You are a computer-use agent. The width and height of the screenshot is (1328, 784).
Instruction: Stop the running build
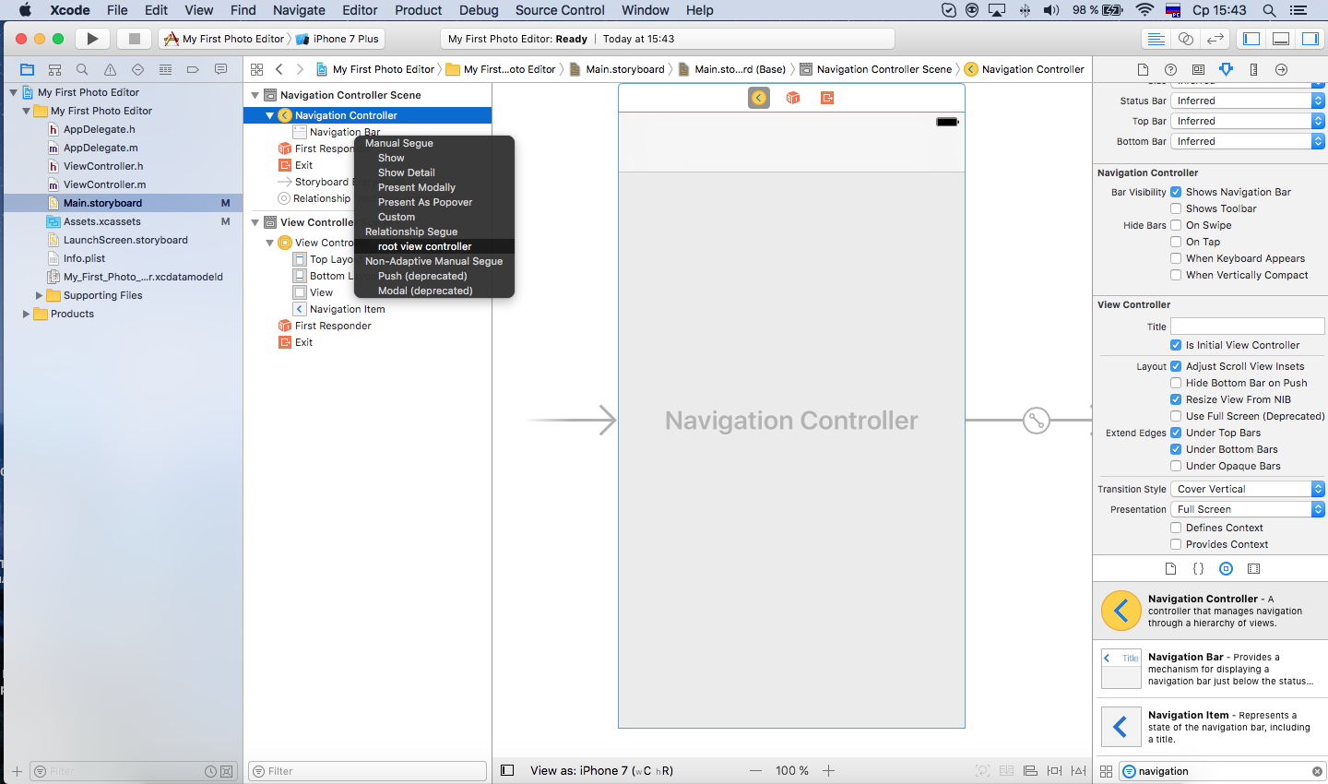click(134, 39)
